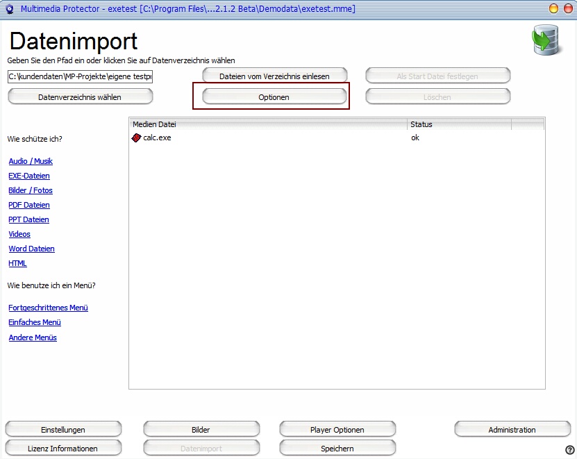Go to the Player Optionen page

pos(337,430)
